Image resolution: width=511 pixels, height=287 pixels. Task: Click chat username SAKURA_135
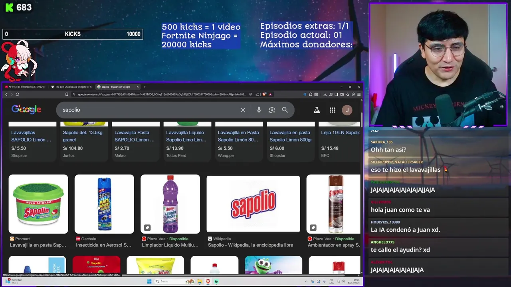[x=382, y=142]
